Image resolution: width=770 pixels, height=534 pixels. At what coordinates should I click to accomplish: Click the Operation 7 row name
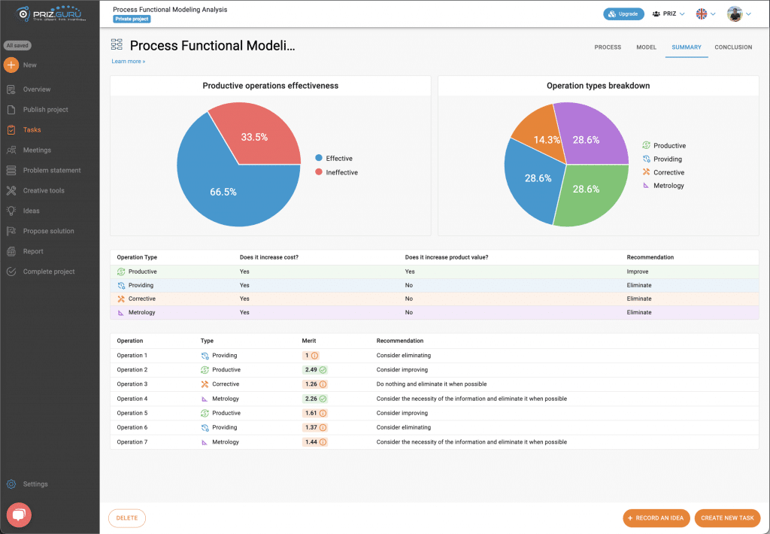[132, 442]
